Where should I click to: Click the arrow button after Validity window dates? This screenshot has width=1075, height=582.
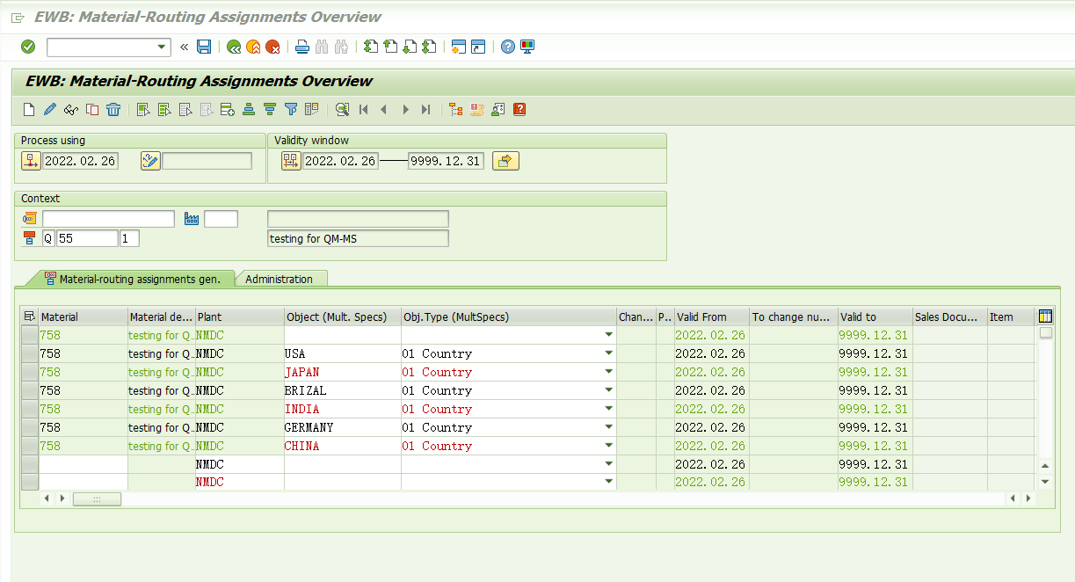point(505,160)
